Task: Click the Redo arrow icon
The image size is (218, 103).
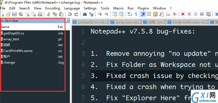Action: [76, 14]
